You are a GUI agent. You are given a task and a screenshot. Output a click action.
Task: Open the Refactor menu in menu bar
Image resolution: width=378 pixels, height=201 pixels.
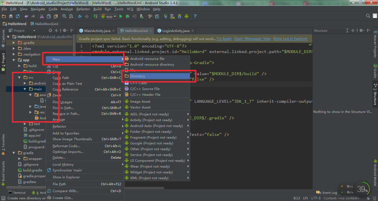point(83,9)
